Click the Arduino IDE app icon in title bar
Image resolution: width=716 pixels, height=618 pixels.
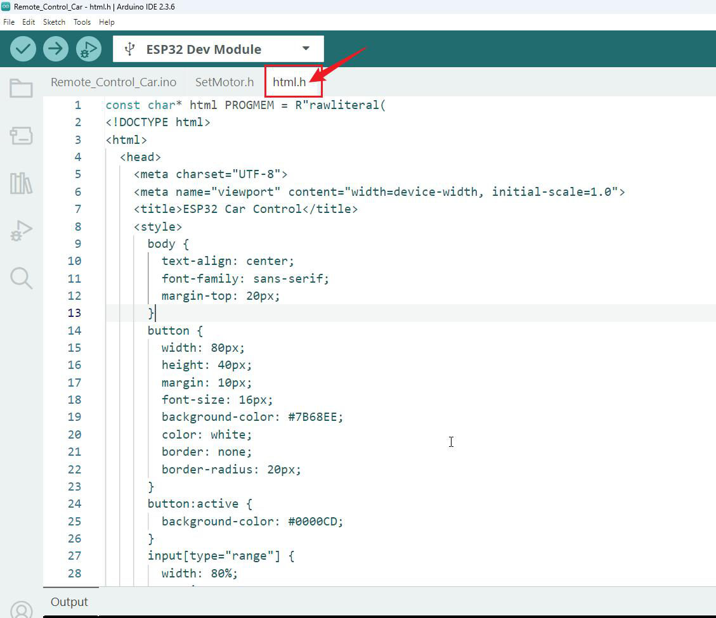pos(6,6)
